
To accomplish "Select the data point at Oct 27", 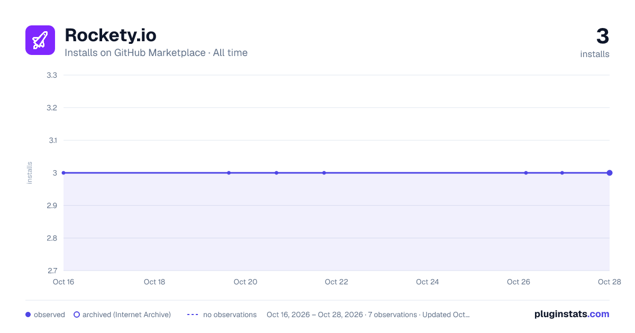I will 562,173.
